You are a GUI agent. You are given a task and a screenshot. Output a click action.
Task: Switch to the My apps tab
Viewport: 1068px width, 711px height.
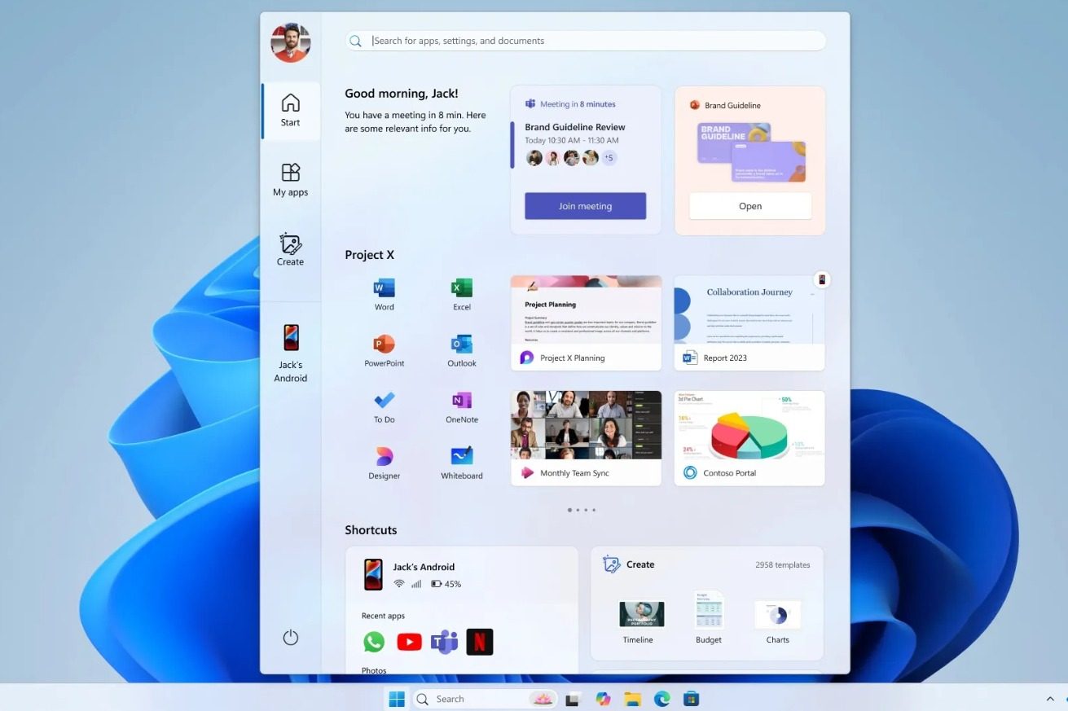coord(291,180)
